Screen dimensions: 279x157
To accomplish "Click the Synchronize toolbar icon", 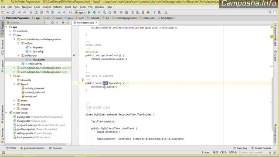I will (13, 13).
